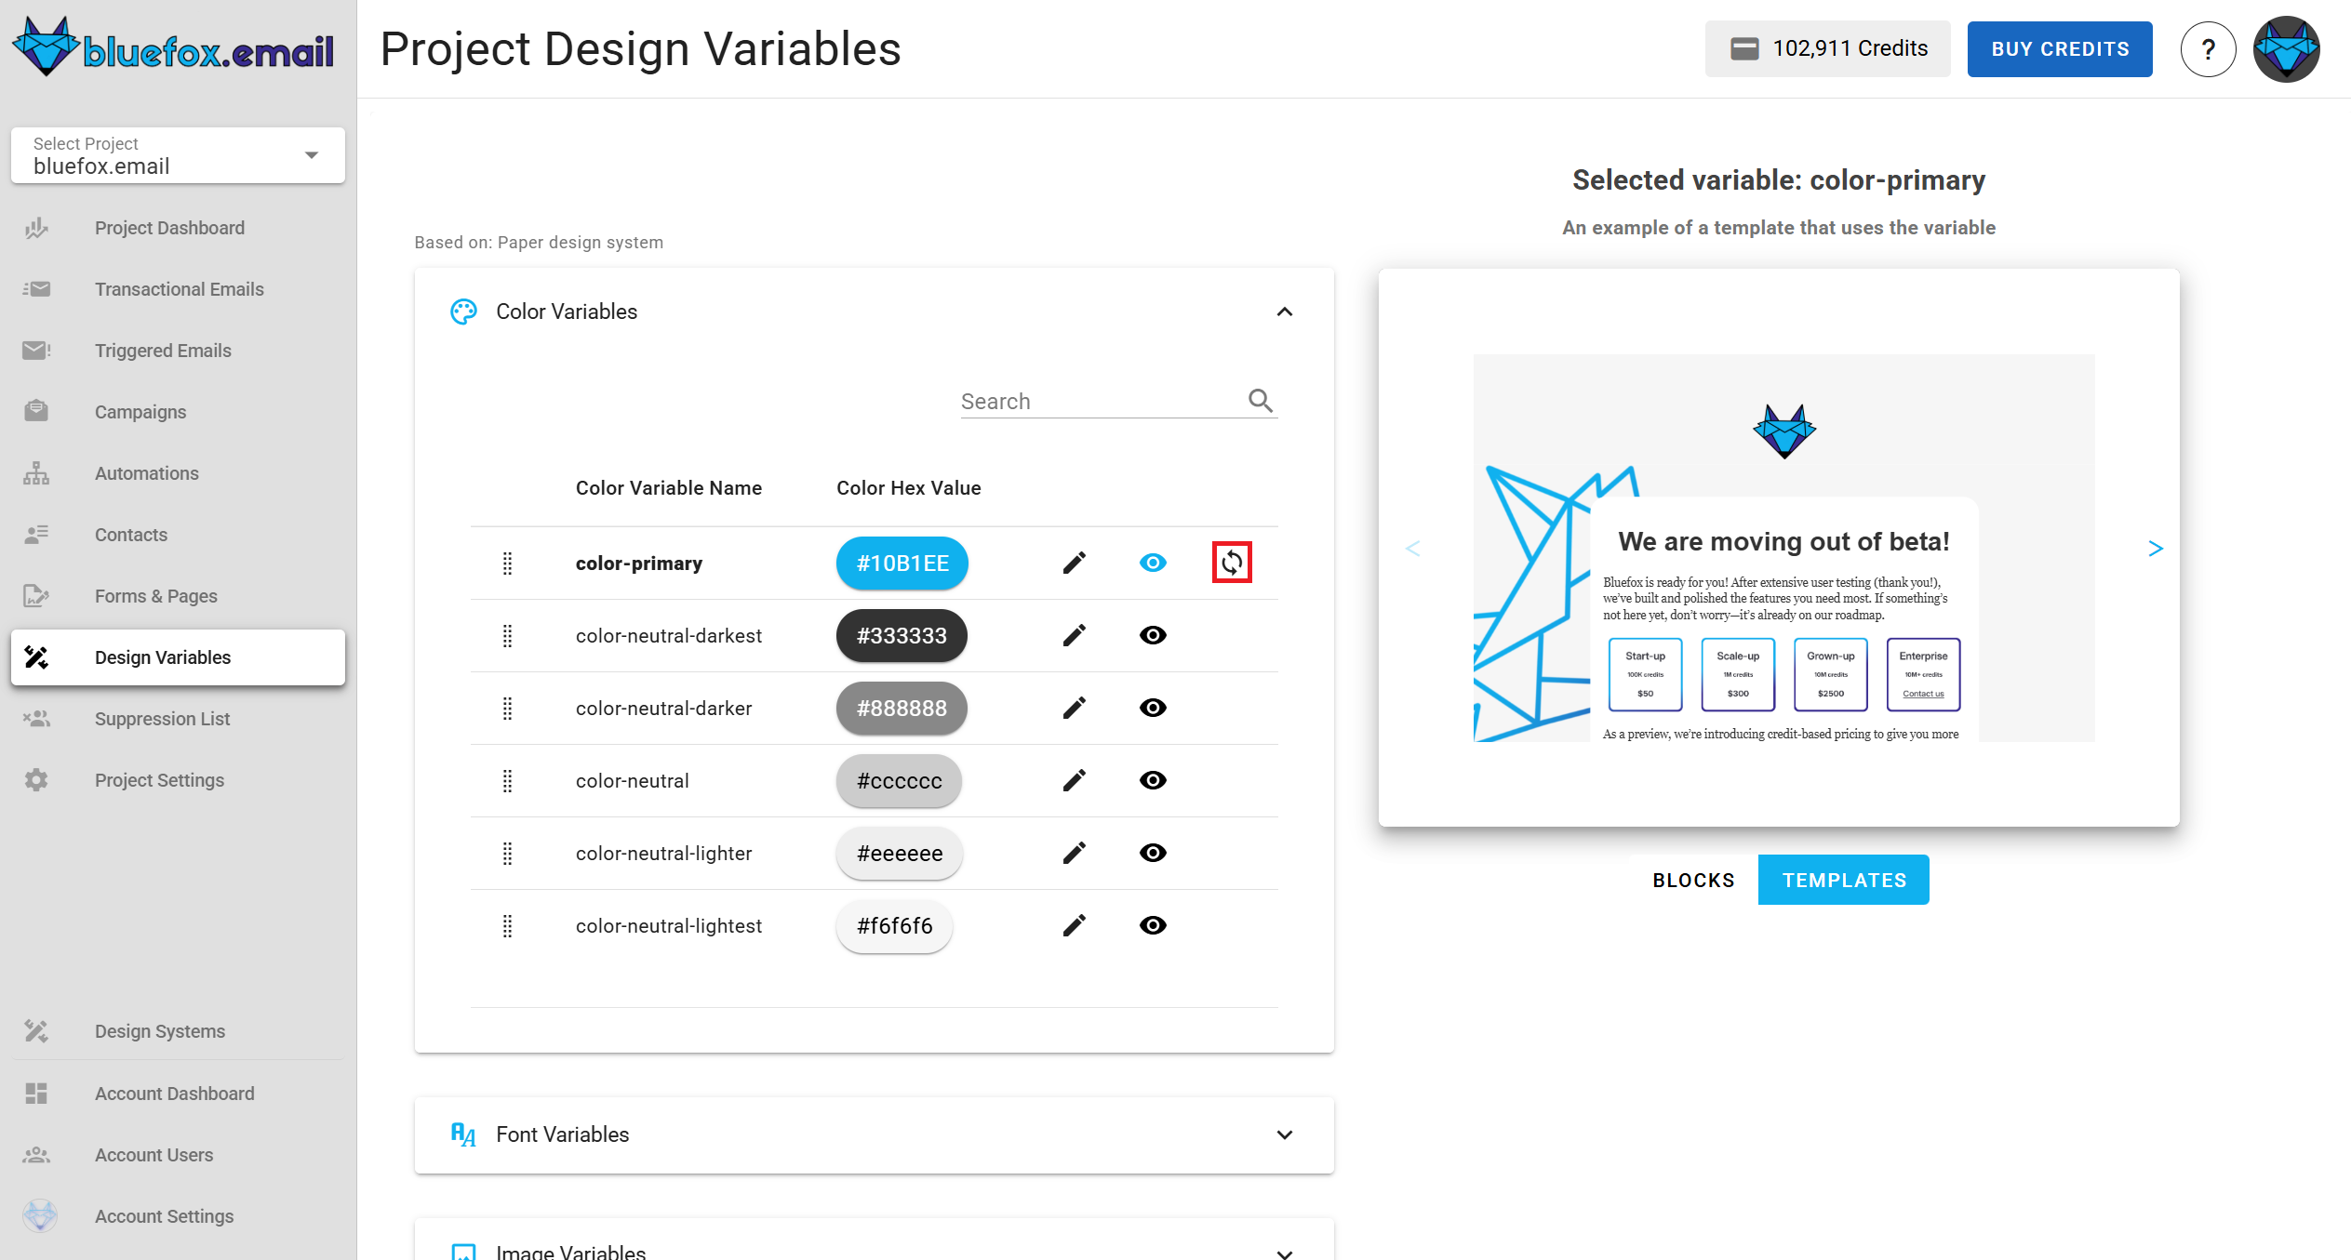Click the bluefox.email logo
This screenshot has width=2351, height=1260.
(x=173, y=47)
